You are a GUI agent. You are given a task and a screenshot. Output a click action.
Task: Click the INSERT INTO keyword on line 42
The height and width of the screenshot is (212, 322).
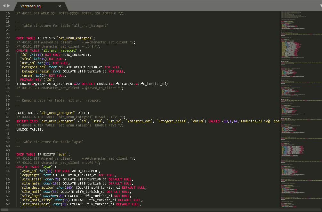click(27, 121)
